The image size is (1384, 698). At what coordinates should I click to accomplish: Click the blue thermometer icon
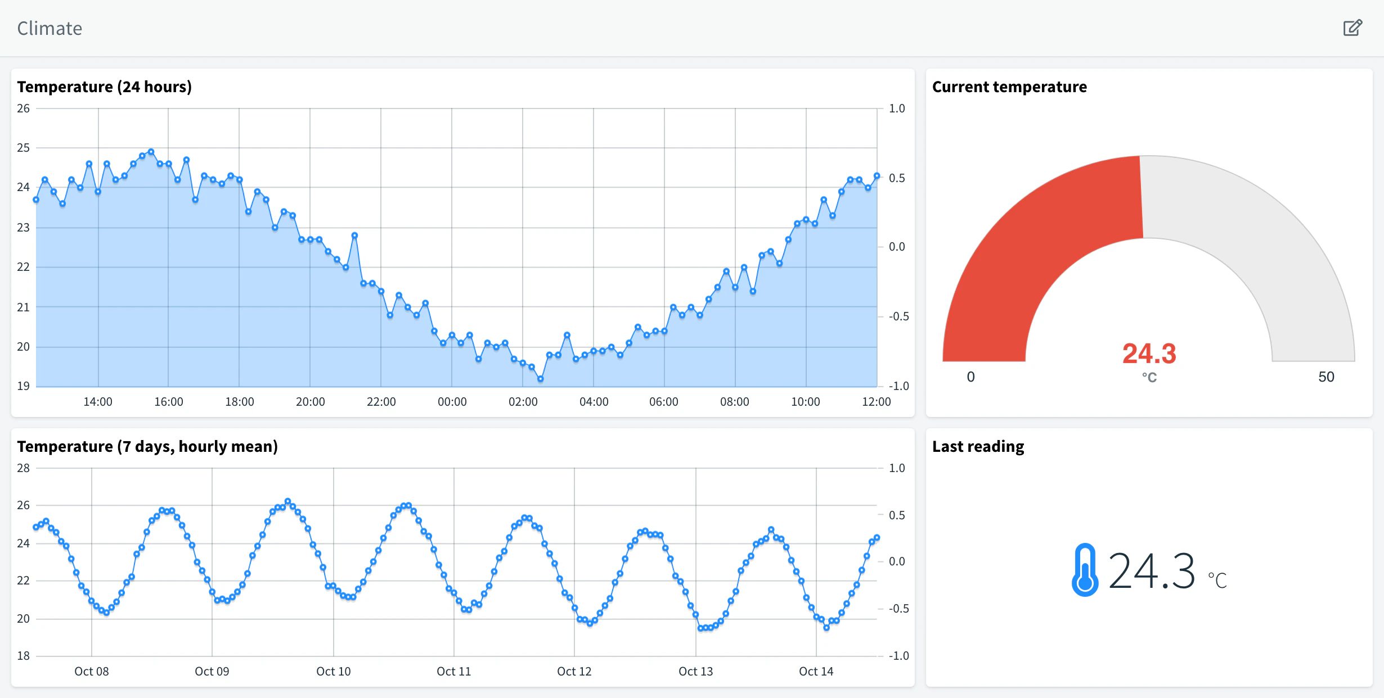1085,570
